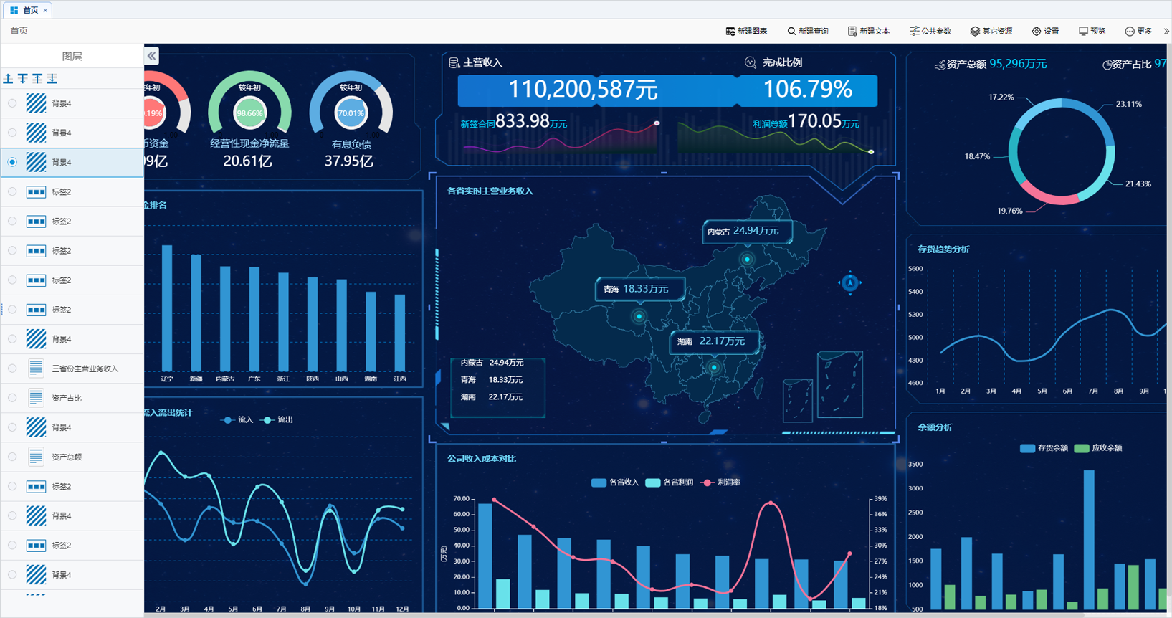Click the send layer to bottom icon
The width and height of the screenshot is (1172, 618).
point(52,78)
